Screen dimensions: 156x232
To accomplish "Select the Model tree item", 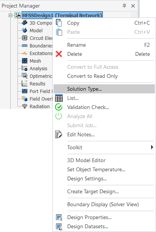I will pos(36,30).
